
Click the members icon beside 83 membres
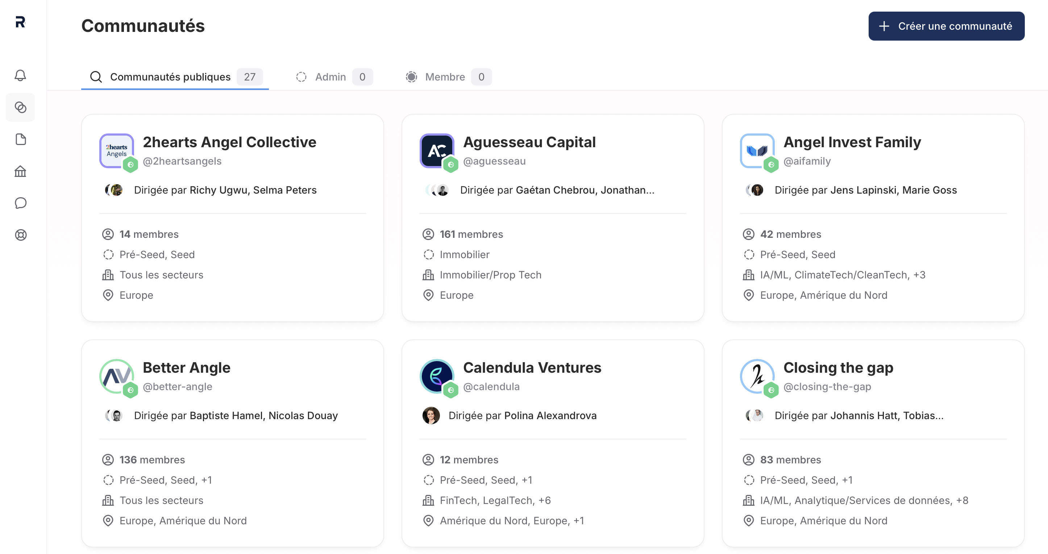(749, 460)
